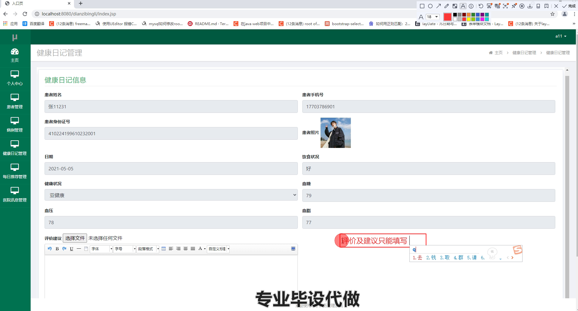The width and height of the screenshot is (578, 311).
Task: Click the OCR text recognition tool
Action: pyautogui.click(x=506, y=6)
